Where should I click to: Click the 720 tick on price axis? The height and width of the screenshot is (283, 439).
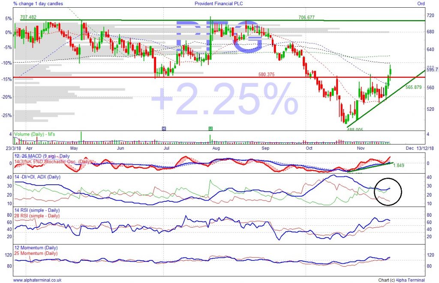[430, 16]
